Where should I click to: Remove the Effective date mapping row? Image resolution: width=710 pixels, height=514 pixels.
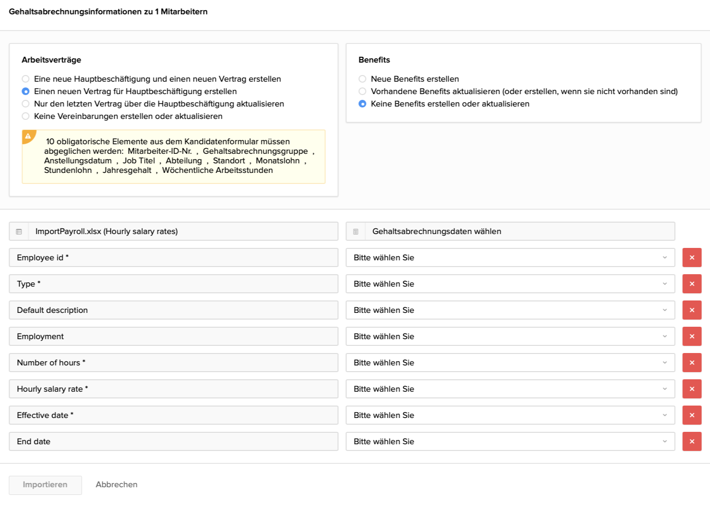click(691, 415)
